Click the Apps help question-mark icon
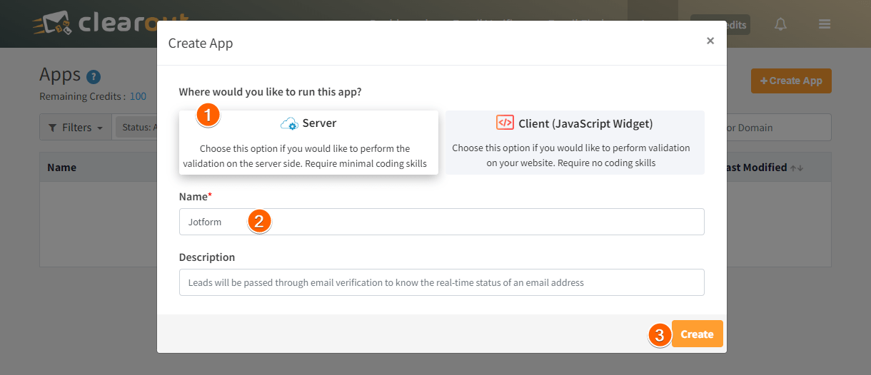Screen dimensions: 871x375 point(94,77)
